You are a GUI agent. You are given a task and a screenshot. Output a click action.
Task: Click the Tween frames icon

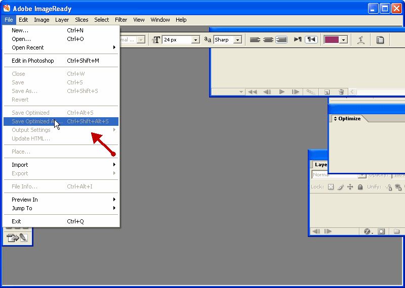pos(311,92)
